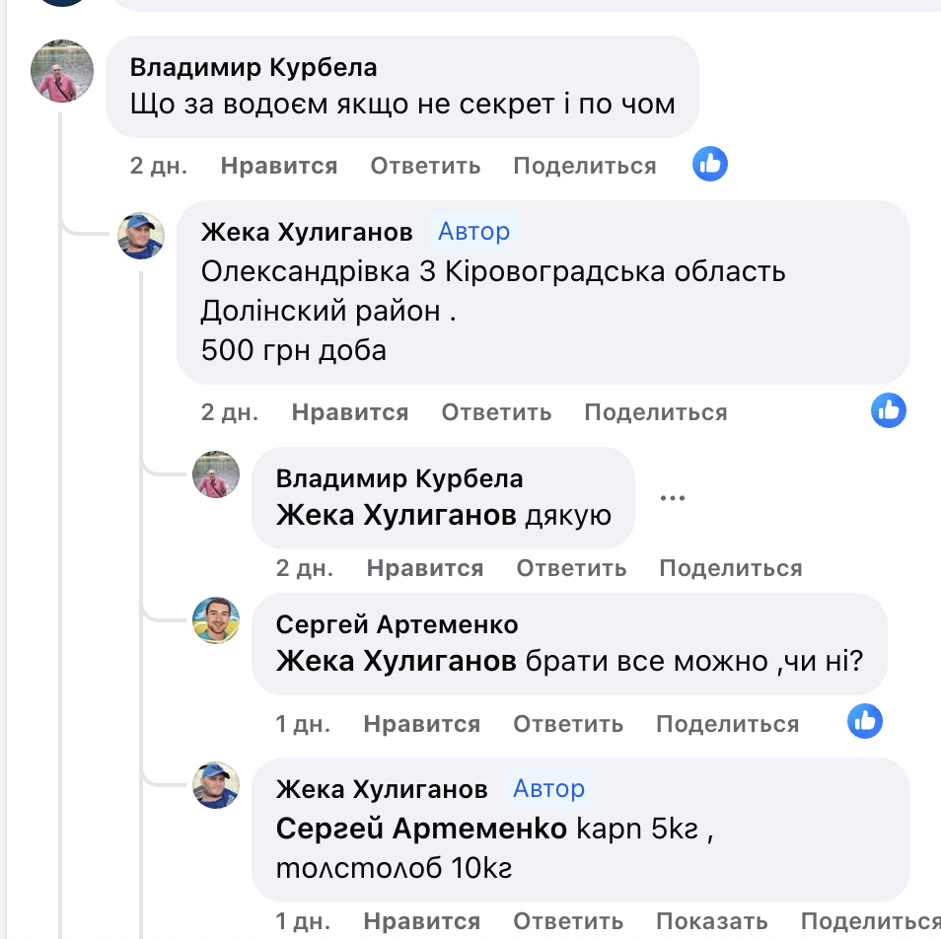Click Сергей Артеменко's profile avatar
The width and height of the screenshot is (941, 939).
coord(215,620)
